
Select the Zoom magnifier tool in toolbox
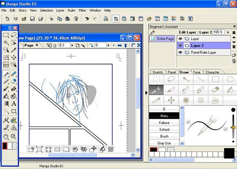[14, 136]
